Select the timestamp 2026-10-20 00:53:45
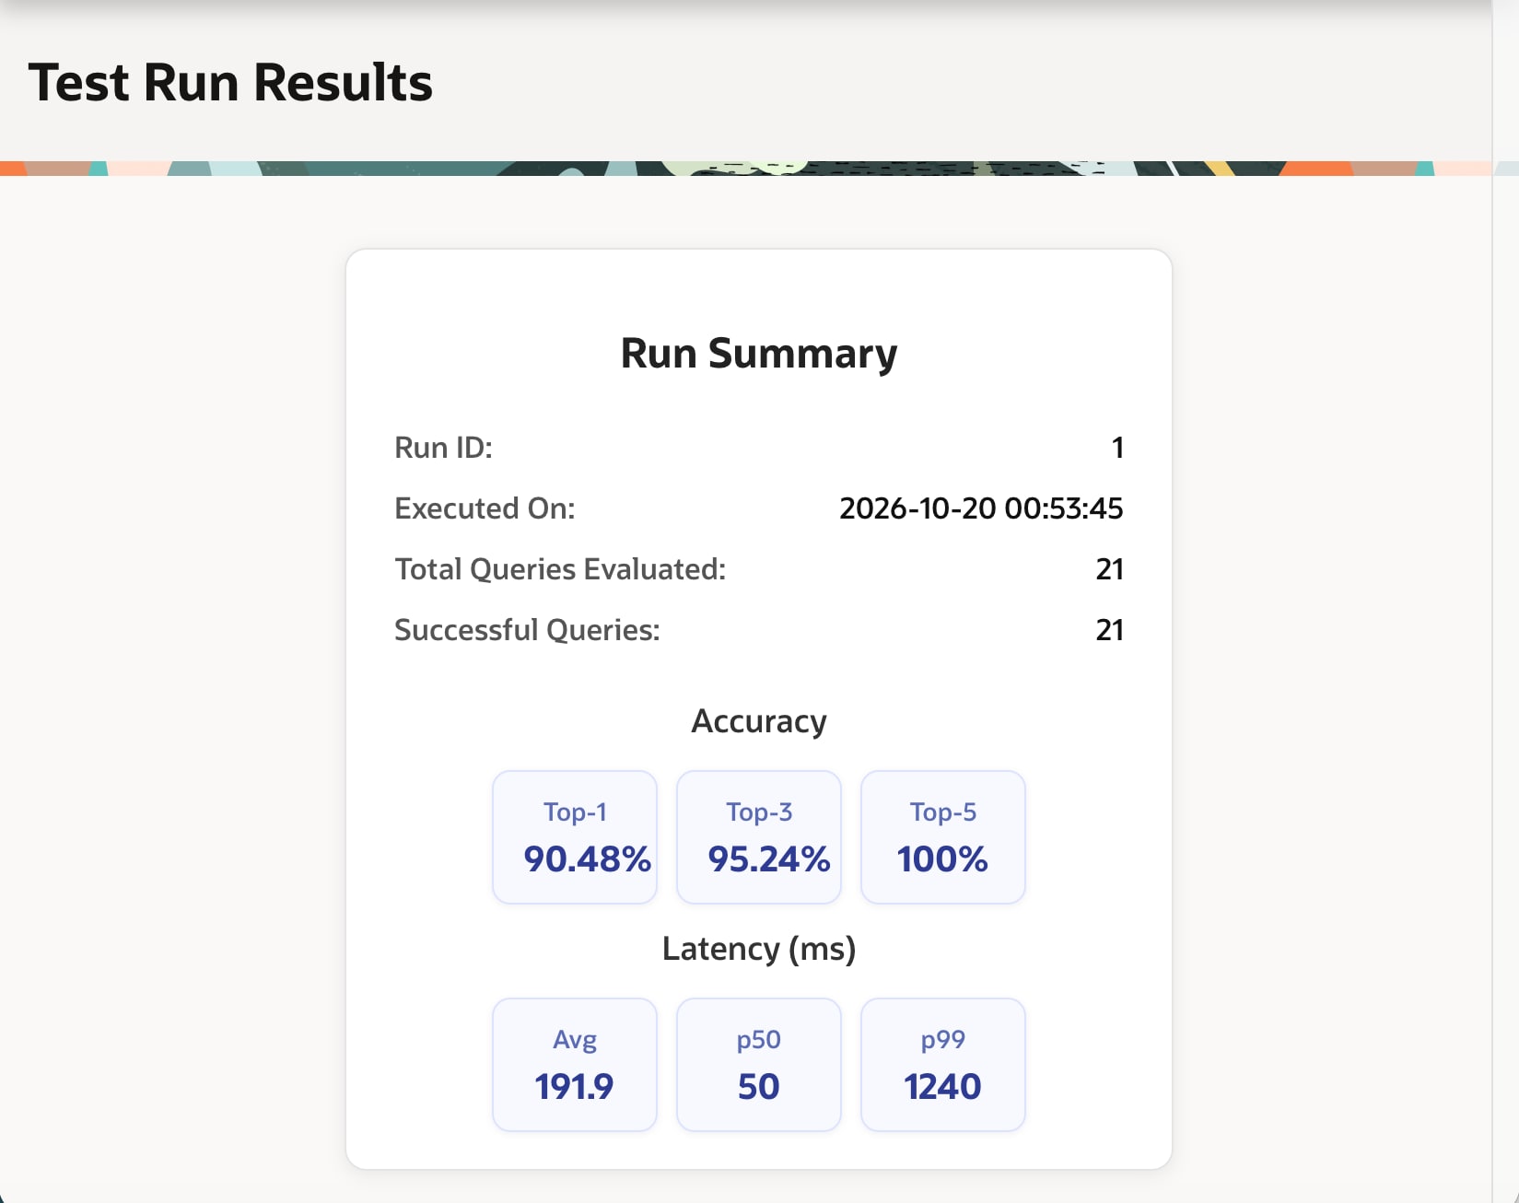1519x1203 pixels. (981, 508)
